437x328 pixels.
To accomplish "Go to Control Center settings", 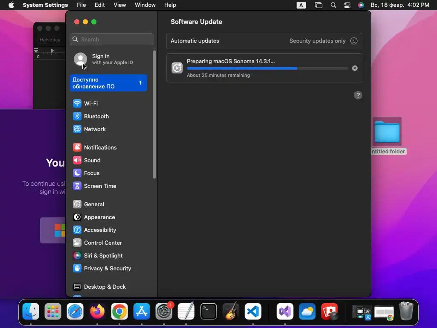I will click(97, 243).
